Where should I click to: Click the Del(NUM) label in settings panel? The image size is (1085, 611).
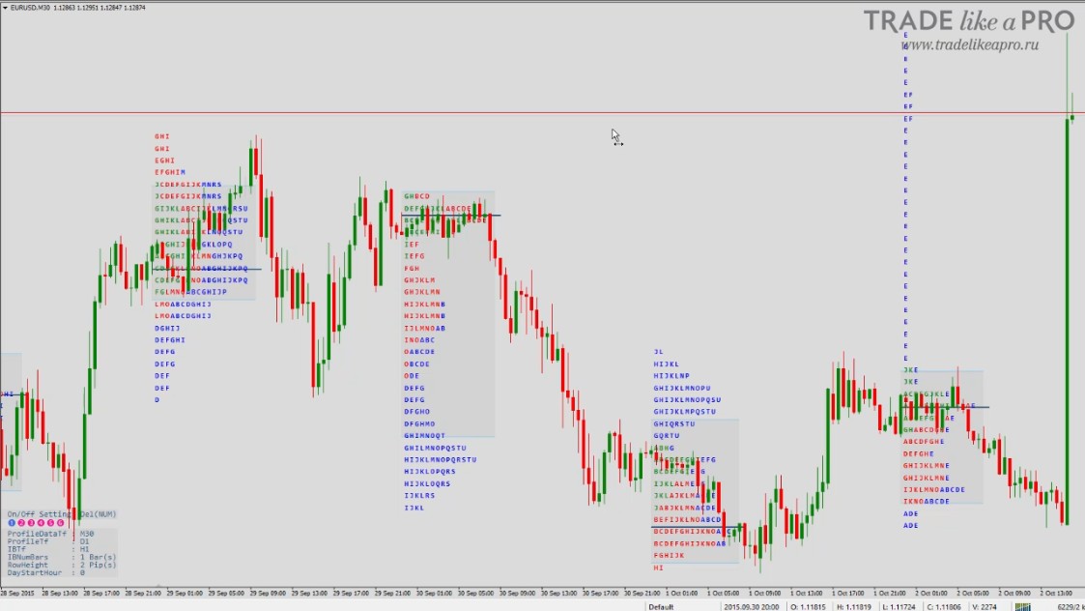[99, 514]
